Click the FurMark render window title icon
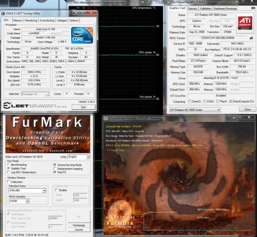Image resolution: width=257 pixels, height=237 pixels. click(106, 118)
